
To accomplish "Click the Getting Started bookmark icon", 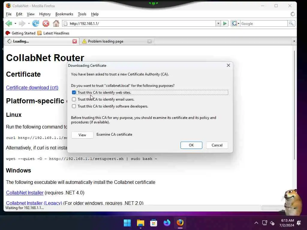I will 8,33.
